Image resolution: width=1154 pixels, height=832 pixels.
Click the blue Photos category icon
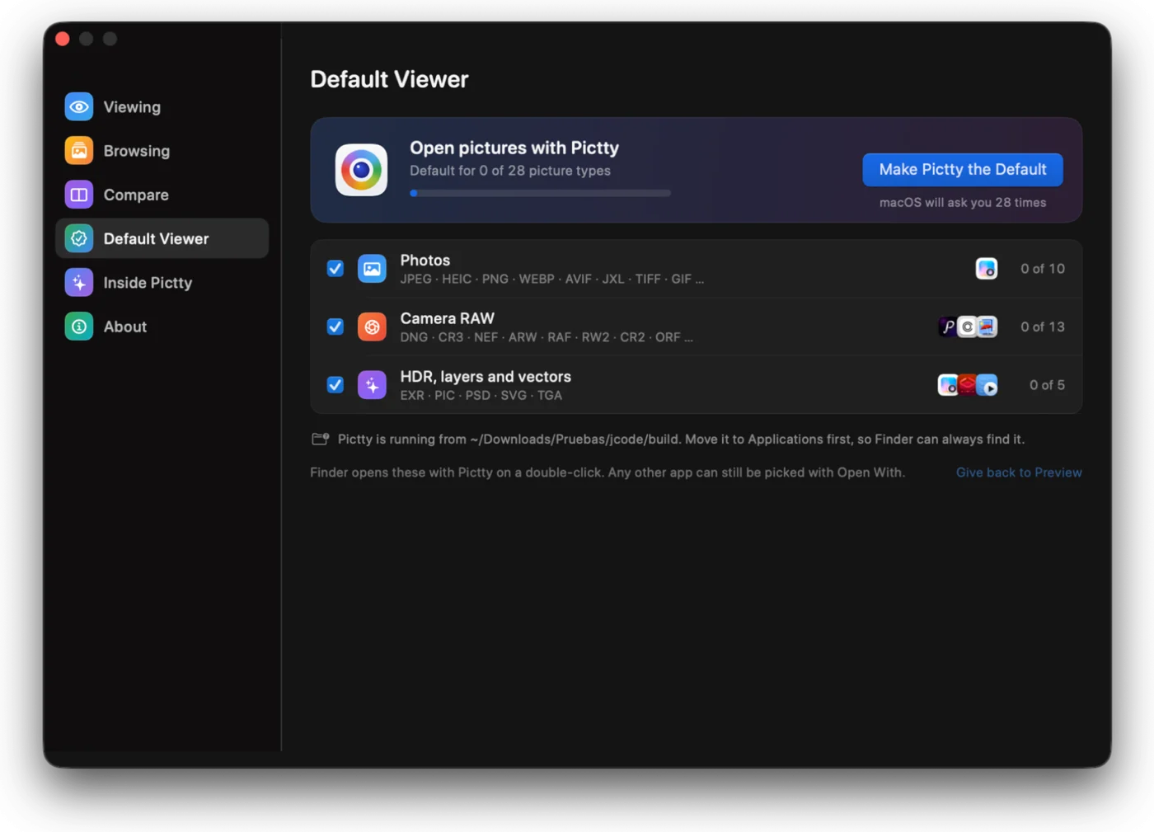tap(372, 269)
